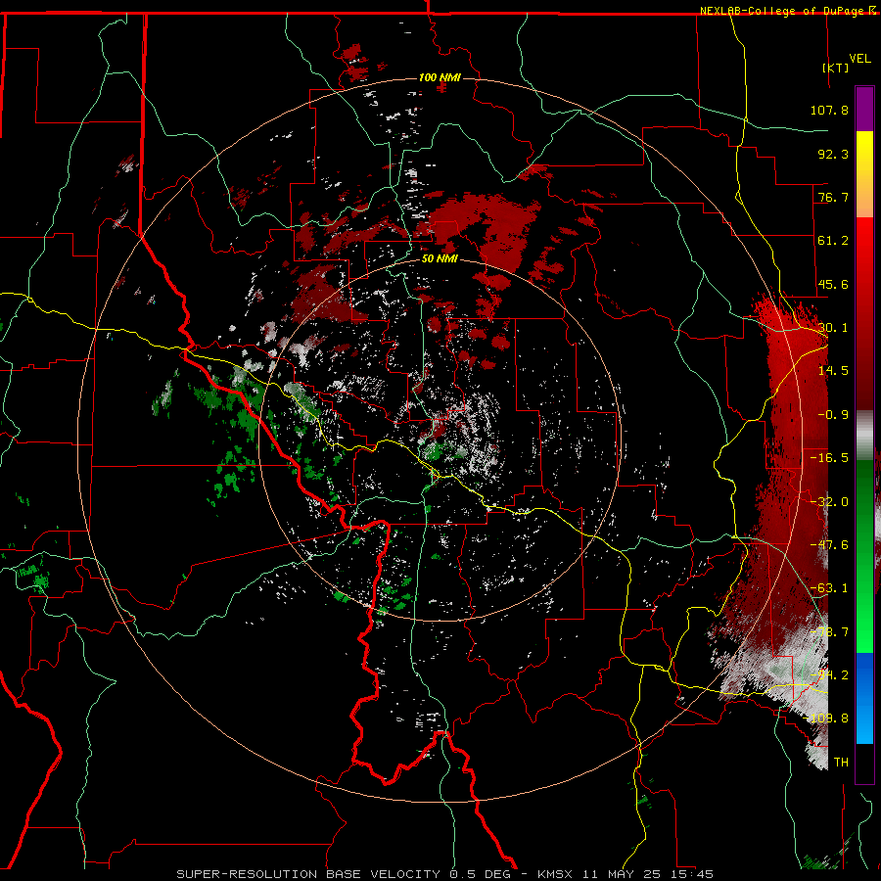Click the [KT] units label
The height and width of the screenshot is (881, 881).
(836, 68)
